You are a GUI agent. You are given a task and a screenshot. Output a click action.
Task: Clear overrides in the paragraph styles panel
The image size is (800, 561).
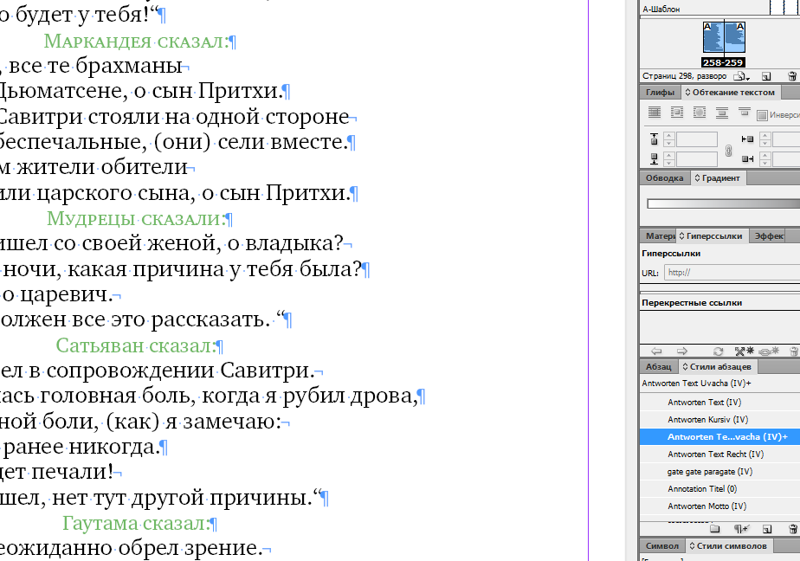pos(740,529)
